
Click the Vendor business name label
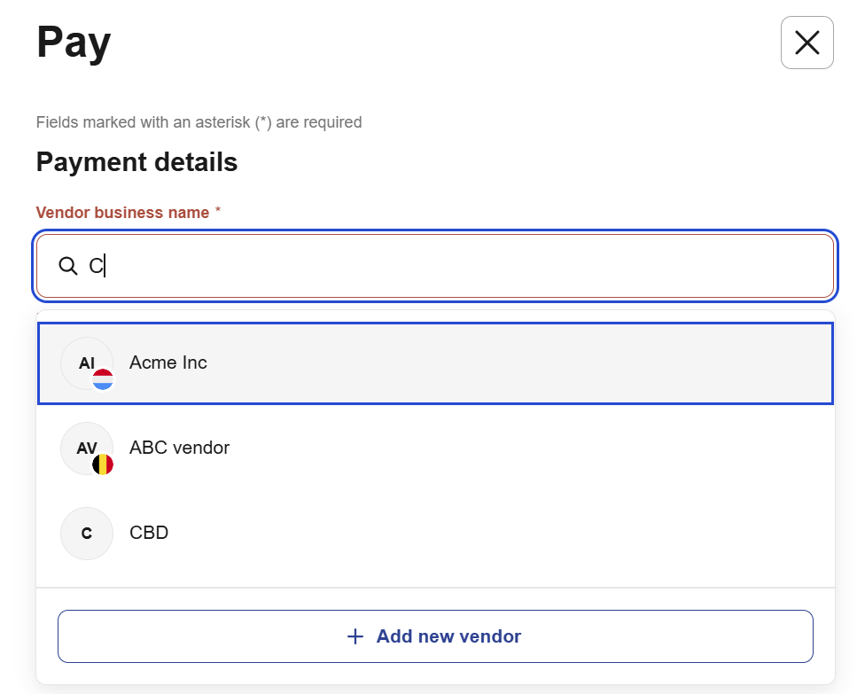[122, 213]
